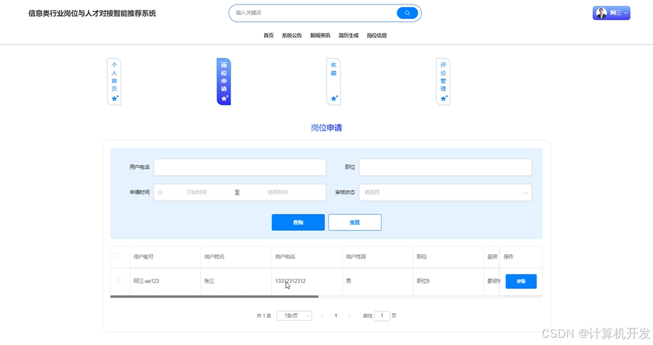This screenshot has width=653, height=345.
Task: Click the user avatar picture
Action: (601, 13)
